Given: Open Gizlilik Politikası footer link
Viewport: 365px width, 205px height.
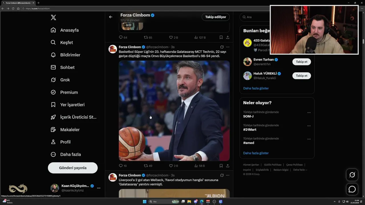Looking at the screenshot, I should [x=273, y=165].
